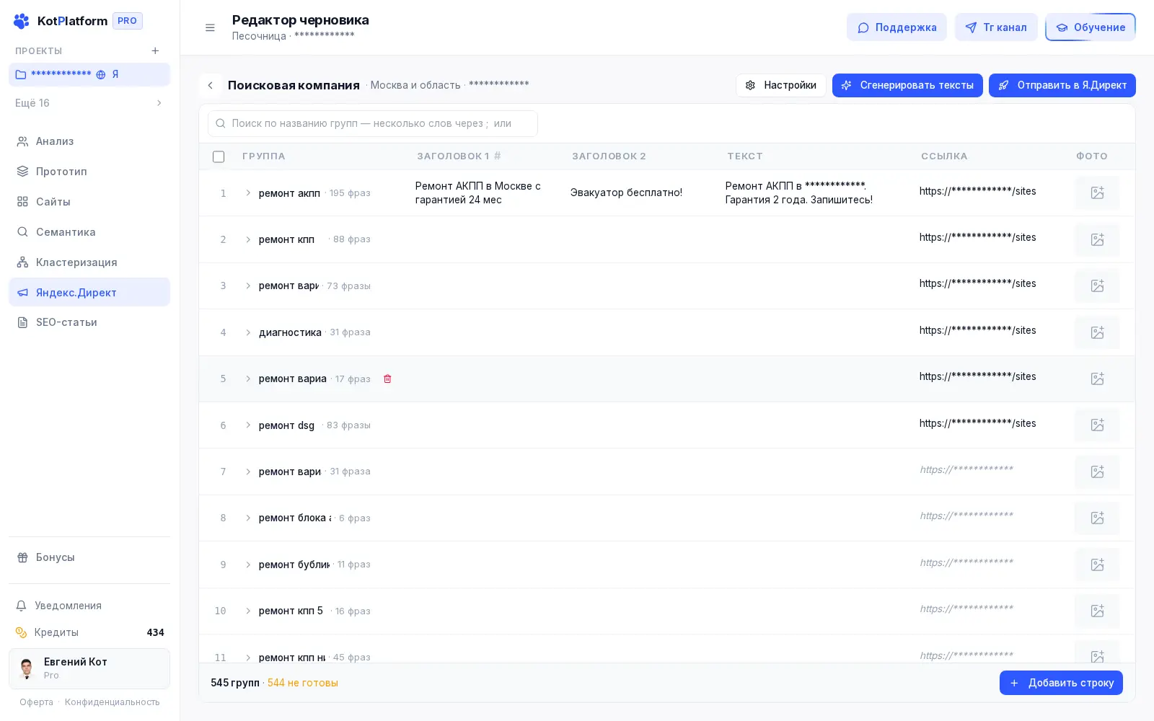Viewport: 1154px width, 721px height.
Task: Open the Конфиденциальность link
Action: pyautogui.click(x=113, y=702)
